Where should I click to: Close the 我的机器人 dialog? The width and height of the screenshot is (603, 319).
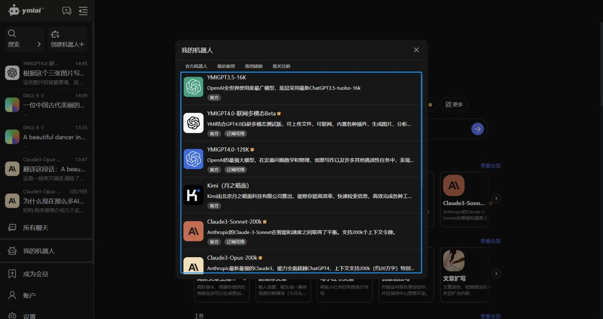(416, 50)
